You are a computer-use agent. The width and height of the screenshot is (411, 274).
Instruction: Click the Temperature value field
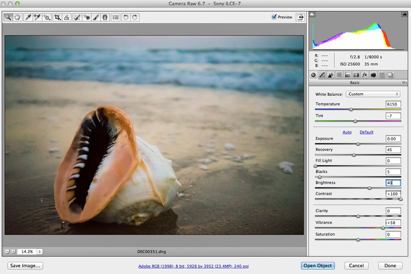tap(393, 104)
